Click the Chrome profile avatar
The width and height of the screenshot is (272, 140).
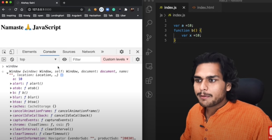click(x=132, y=10)
